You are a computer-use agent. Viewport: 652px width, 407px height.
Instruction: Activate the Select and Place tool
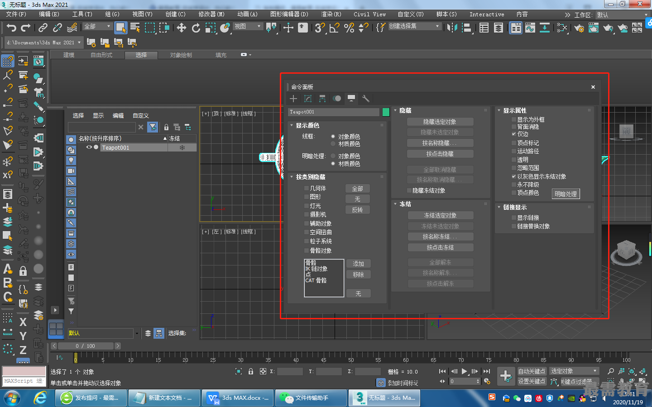click(225, 28)
